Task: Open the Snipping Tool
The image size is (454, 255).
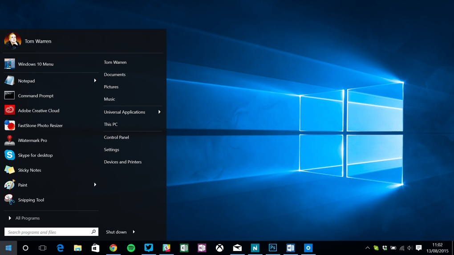Action: tap(51, 200)
